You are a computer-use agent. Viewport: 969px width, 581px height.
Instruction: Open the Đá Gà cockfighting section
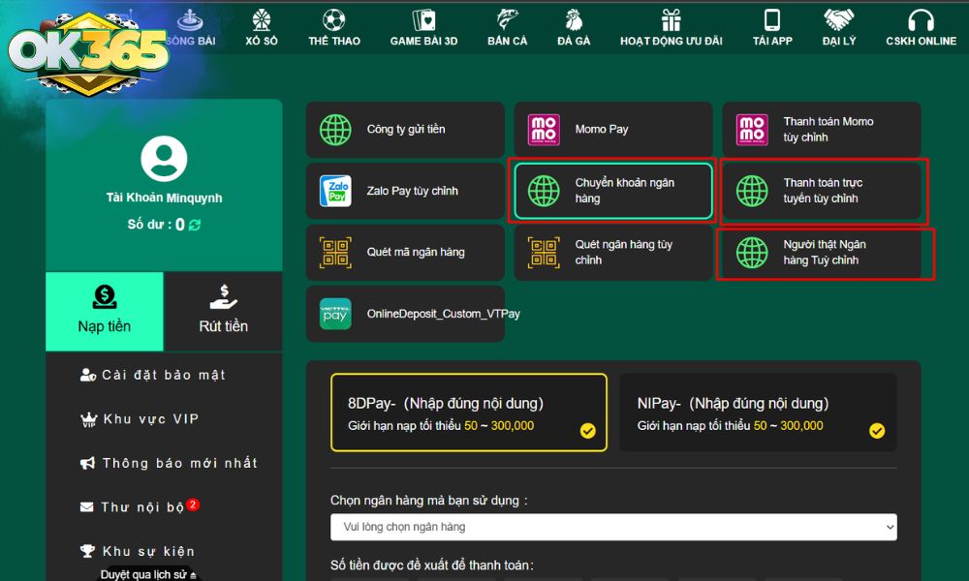point(573,29)
